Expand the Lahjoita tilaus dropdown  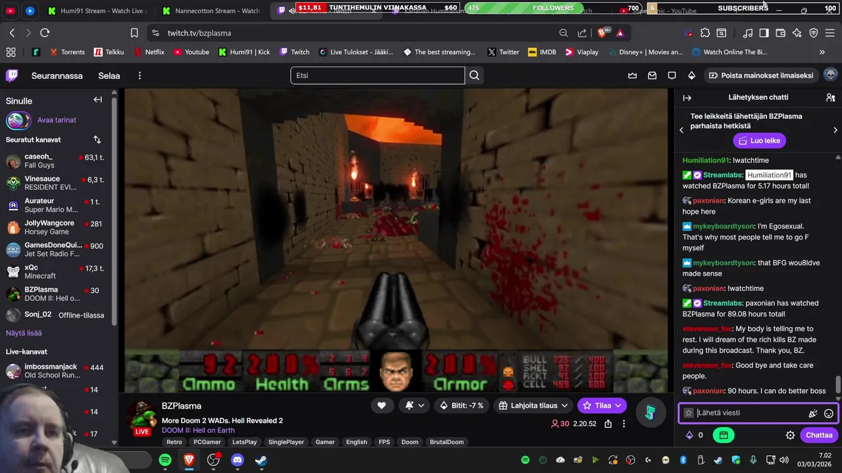(564, 405)
